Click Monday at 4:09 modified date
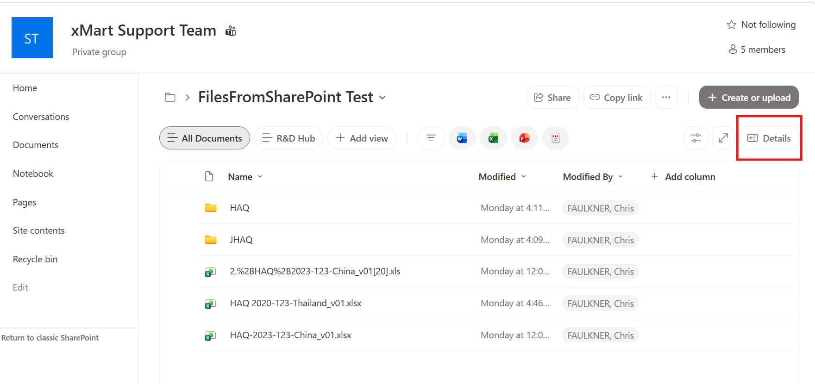Screen dimensions: 815x384 (515, 240)
